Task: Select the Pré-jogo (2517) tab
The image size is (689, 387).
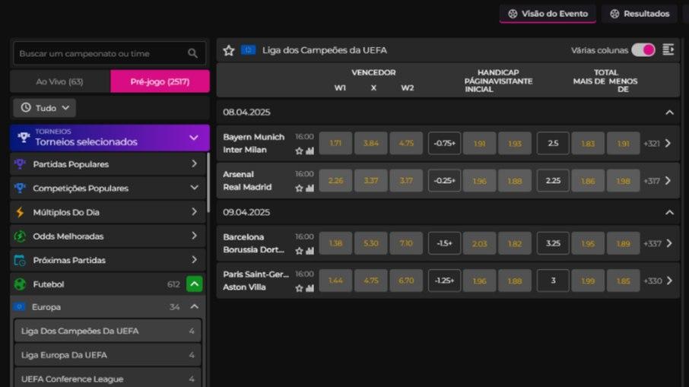Action: tap(160, 81)
